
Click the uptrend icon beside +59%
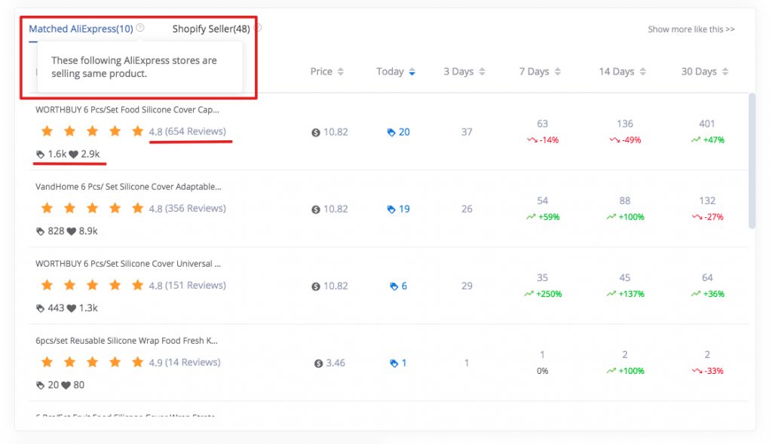[531, 217]
